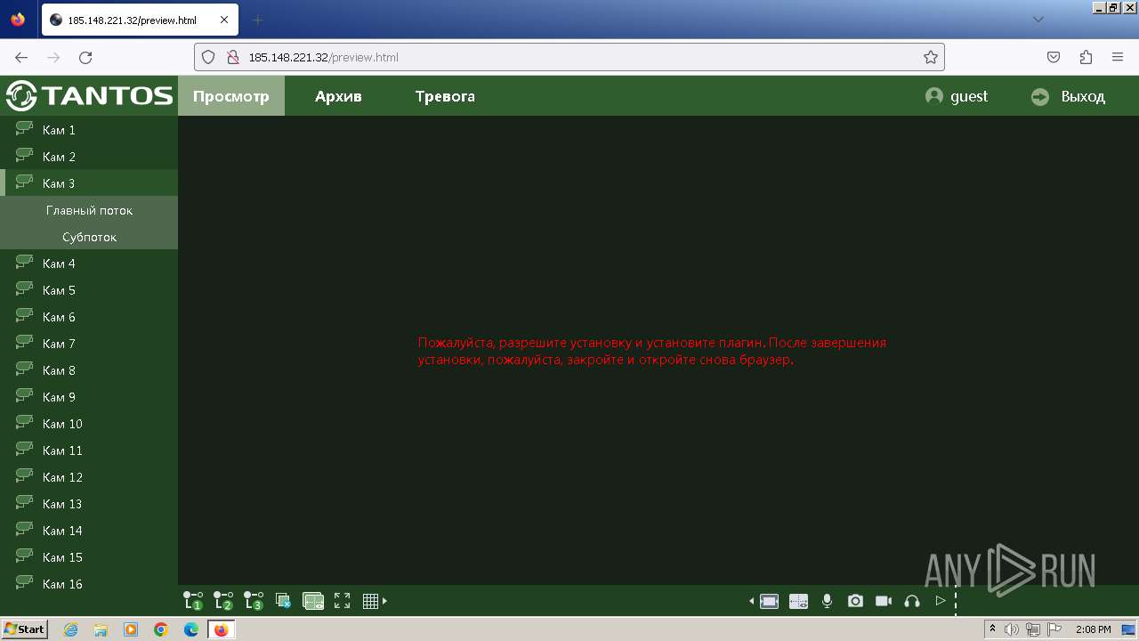Click the aspect ratio window icon
The width and height of the screenshot is (1139, 641).
click(769, 601)
